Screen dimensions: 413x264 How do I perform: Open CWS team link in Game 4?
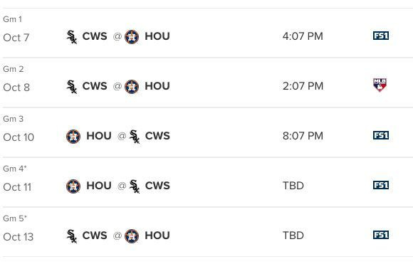click(157, 186)
